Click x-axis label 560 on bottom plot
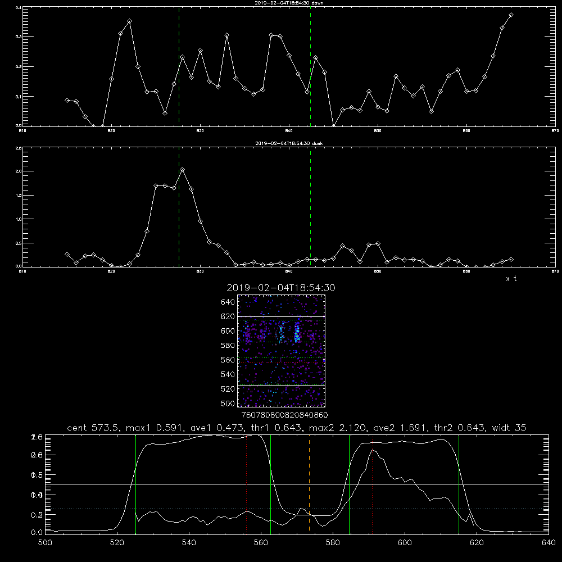The image size is (562, 562). [261, 543]
